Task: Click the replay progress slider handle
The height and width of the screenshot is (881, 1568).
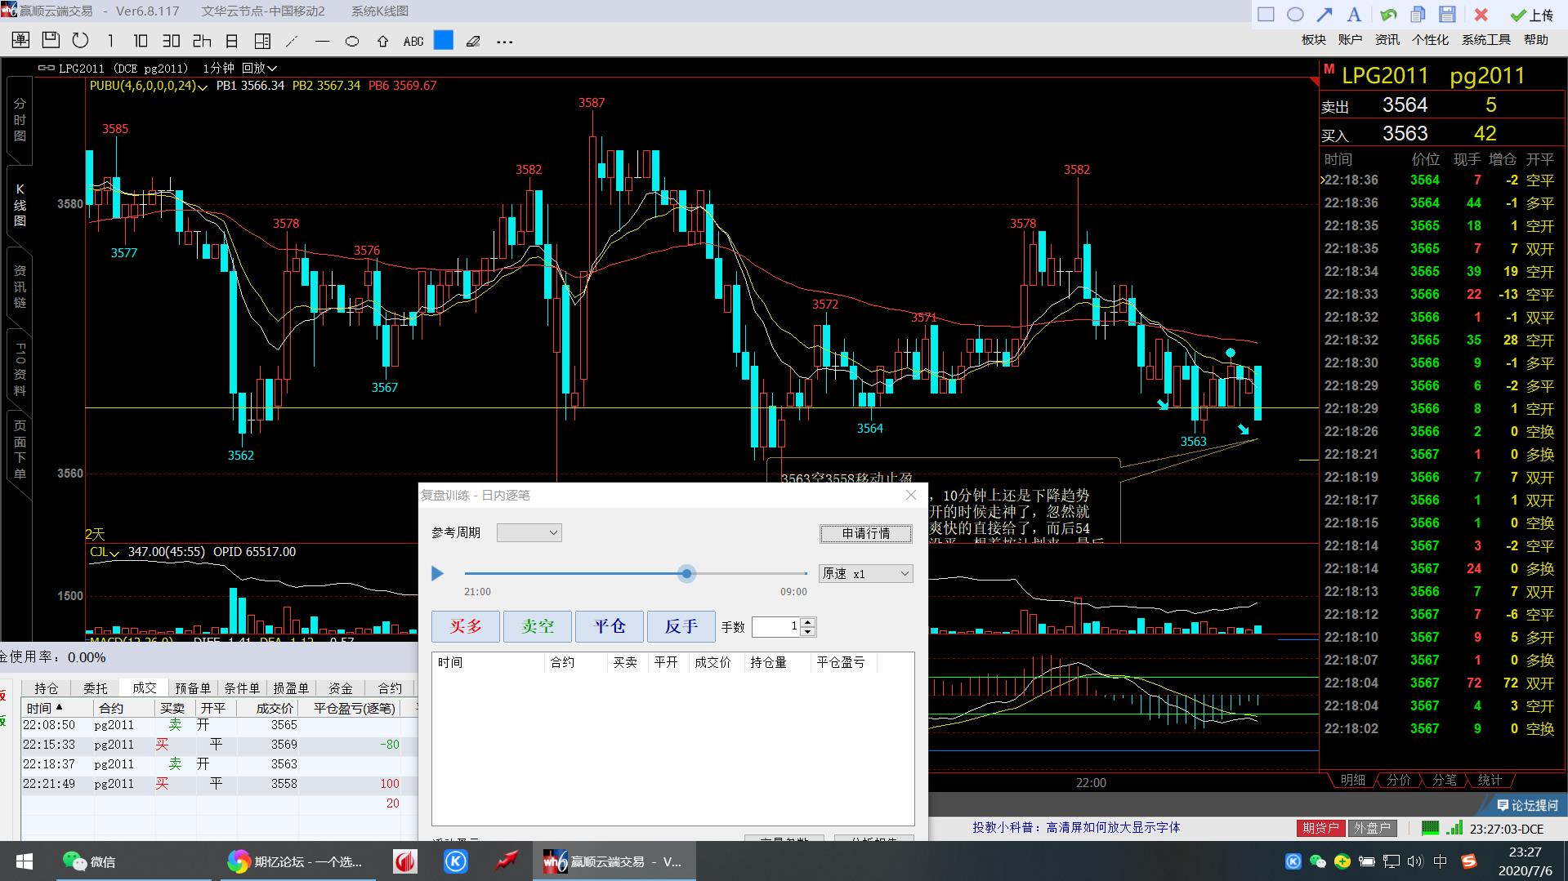Action: pos(687,574)
